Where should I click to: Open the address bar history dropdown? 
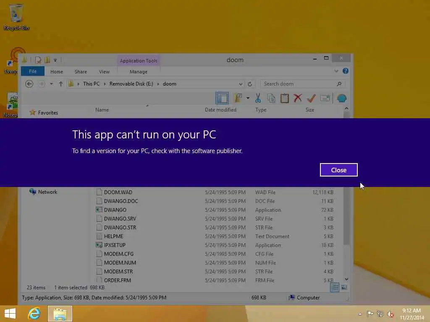(x=240, y=84)
